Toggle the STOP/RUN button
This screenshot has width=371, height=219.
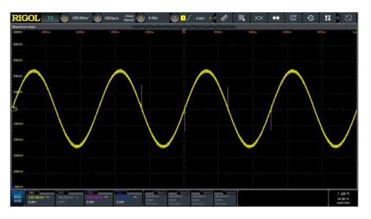pyautogui.click(x=293, y=18)
